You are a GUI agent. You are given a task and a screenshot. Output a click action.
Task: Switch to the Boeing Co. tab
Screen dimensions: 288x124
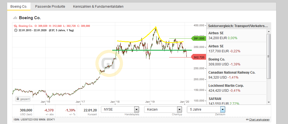point(19,6)
